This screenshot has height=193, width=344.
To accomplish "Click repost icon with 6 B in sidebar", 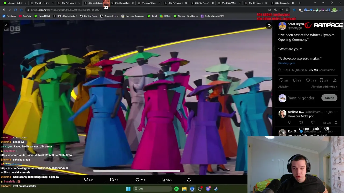I will (x=295, y=80).
